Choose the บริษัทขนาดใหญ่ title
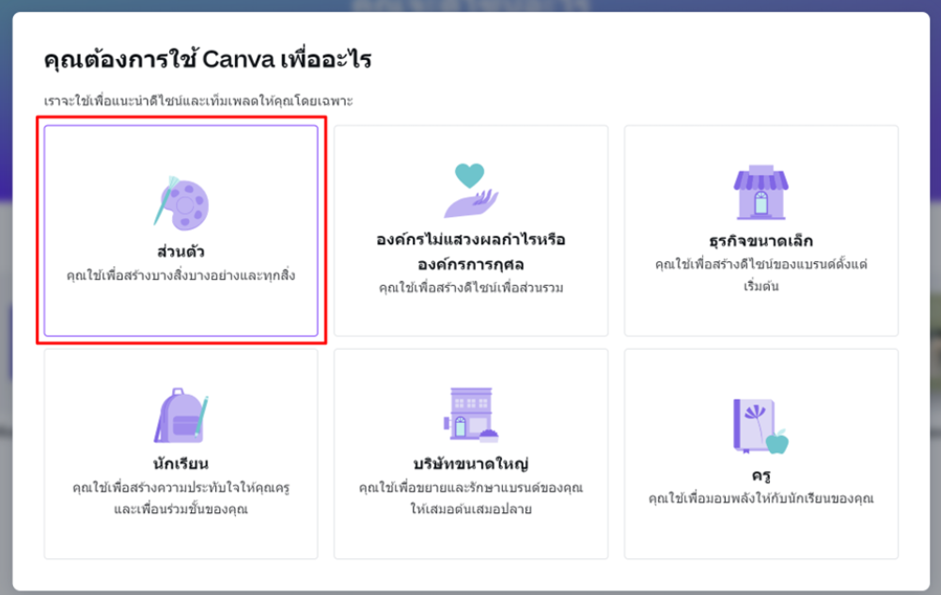 pyautogui.click(x=471, y=463)
